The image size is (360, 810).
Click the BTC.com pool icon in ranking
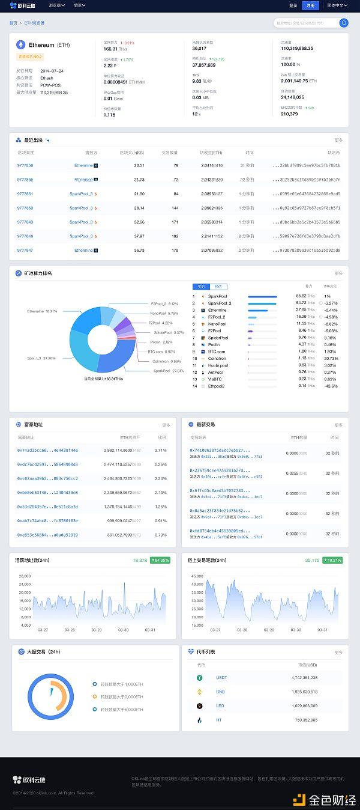point(204,352)
